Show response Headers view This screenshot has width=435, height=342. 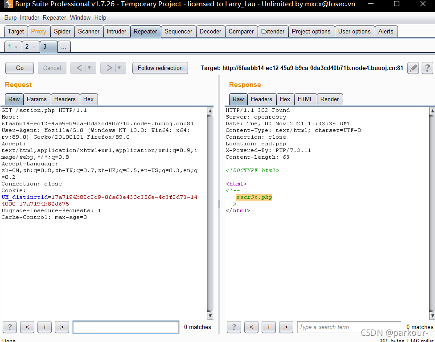click(x=261, y=99)
